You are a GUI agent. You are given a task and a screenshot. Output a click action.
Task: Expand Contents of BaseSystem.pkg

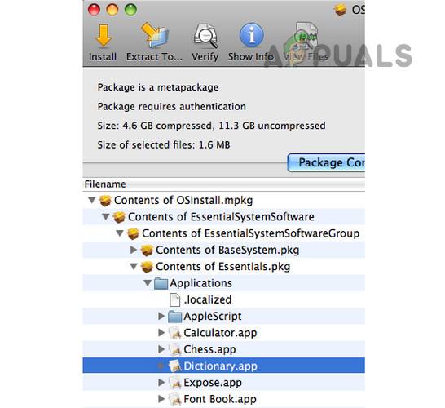tap(134, 250)
